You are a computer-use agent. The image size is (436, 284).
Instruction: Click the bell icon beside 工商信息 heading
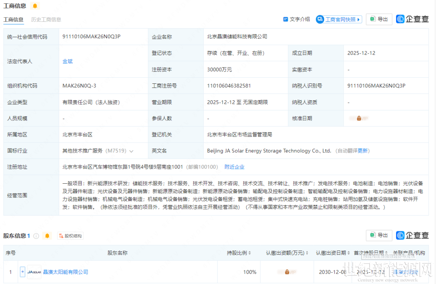(35, 6)
